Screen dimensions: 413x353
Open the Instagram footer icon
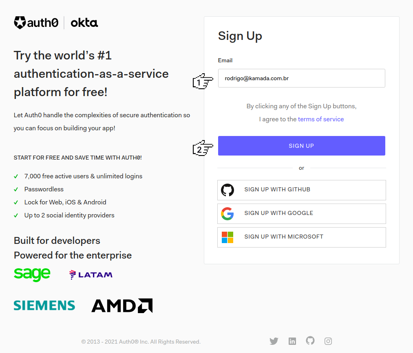328,341
